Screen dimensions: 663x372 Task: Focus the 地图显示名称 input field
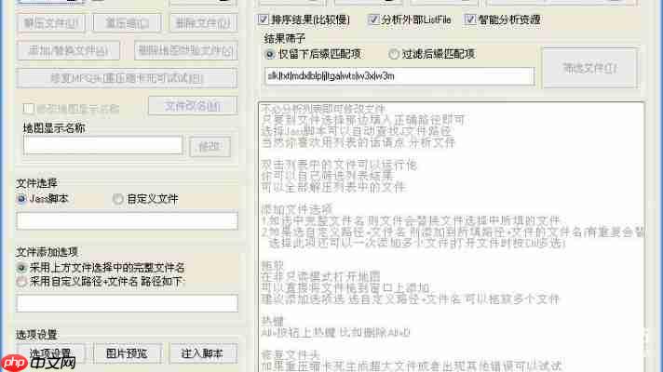pyautogui.click(x=102, y=145)
